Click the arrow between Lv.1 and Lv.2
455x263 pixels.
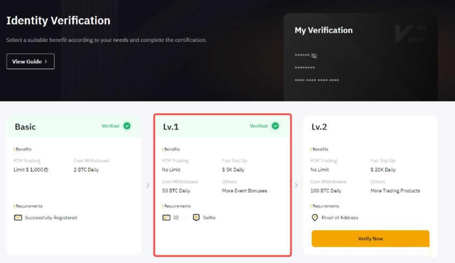pos(297,185)
